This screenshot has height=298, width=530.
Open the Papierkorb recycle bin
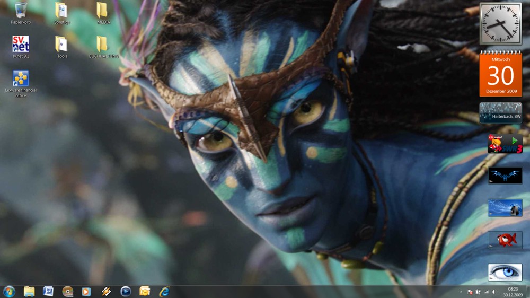pos(21,11)
